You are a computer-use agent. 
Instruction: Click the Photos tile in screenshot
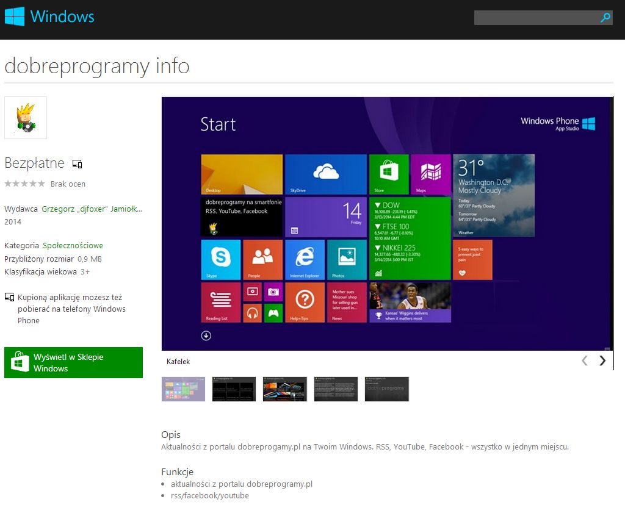(347, 259)
